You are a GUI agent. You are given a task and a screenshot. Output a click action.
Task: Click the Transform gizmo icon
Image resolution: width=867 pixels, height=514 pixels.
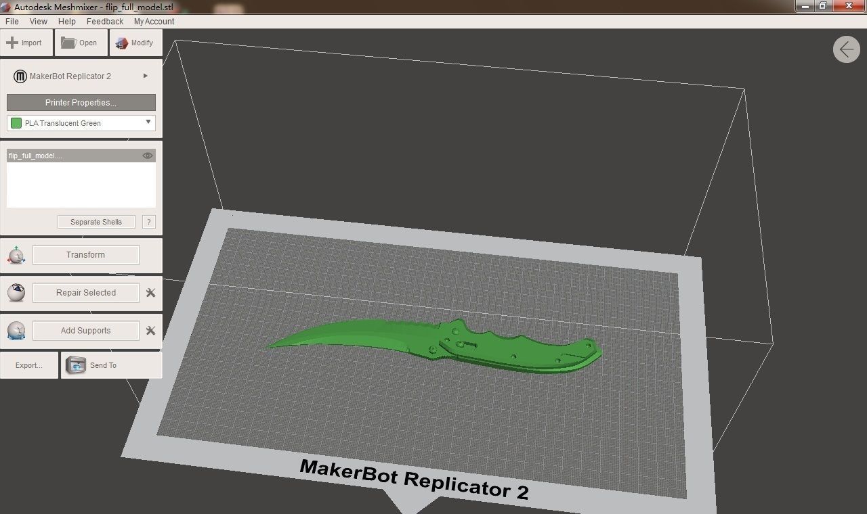16,256
